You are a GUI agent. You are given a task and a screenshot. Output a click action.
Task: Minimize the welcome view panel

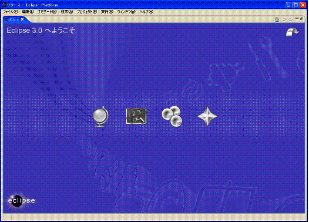(297, 18)
